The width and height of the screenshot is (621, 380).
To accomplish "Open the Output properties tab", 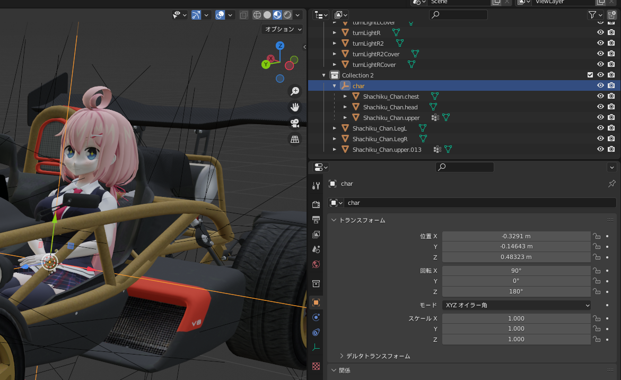I will coord(316,220).
